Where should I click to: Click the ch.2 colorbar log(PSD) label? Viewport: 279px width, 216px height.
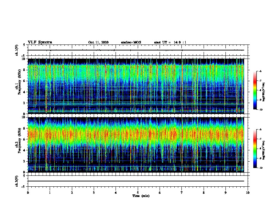[264, 150]
